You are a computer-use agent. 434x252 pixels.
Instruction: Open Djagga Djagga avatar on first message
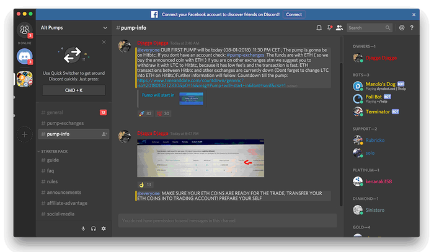(x=125, y=46)
